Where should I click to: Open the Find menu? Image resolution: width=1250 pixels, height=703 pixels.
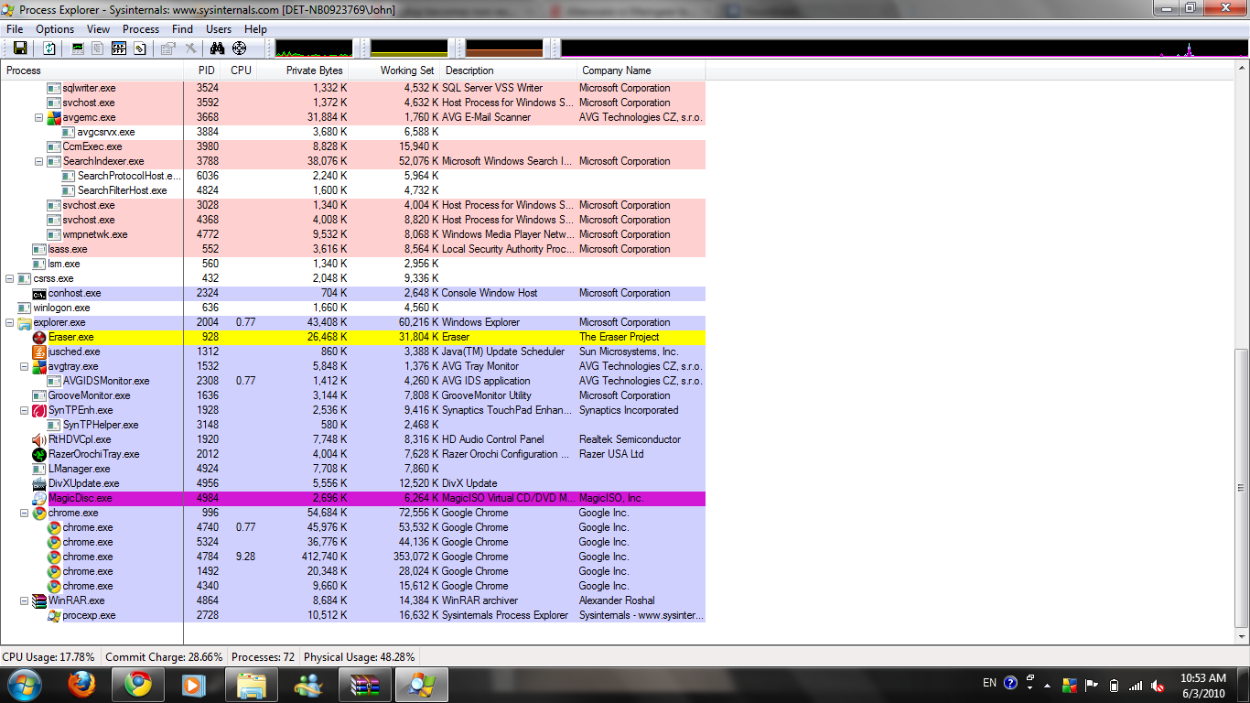182,29
